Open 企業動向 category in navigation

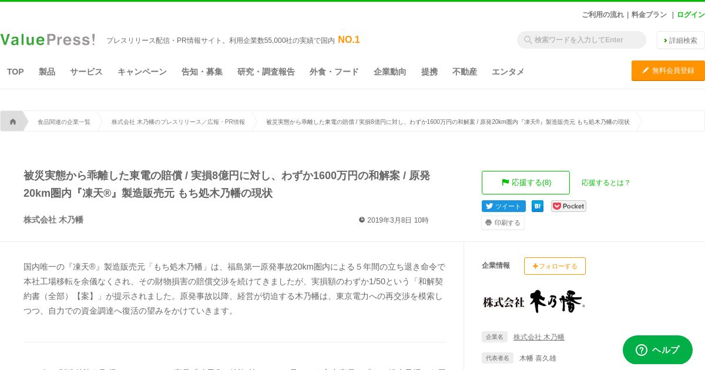(x=390, y=72)
